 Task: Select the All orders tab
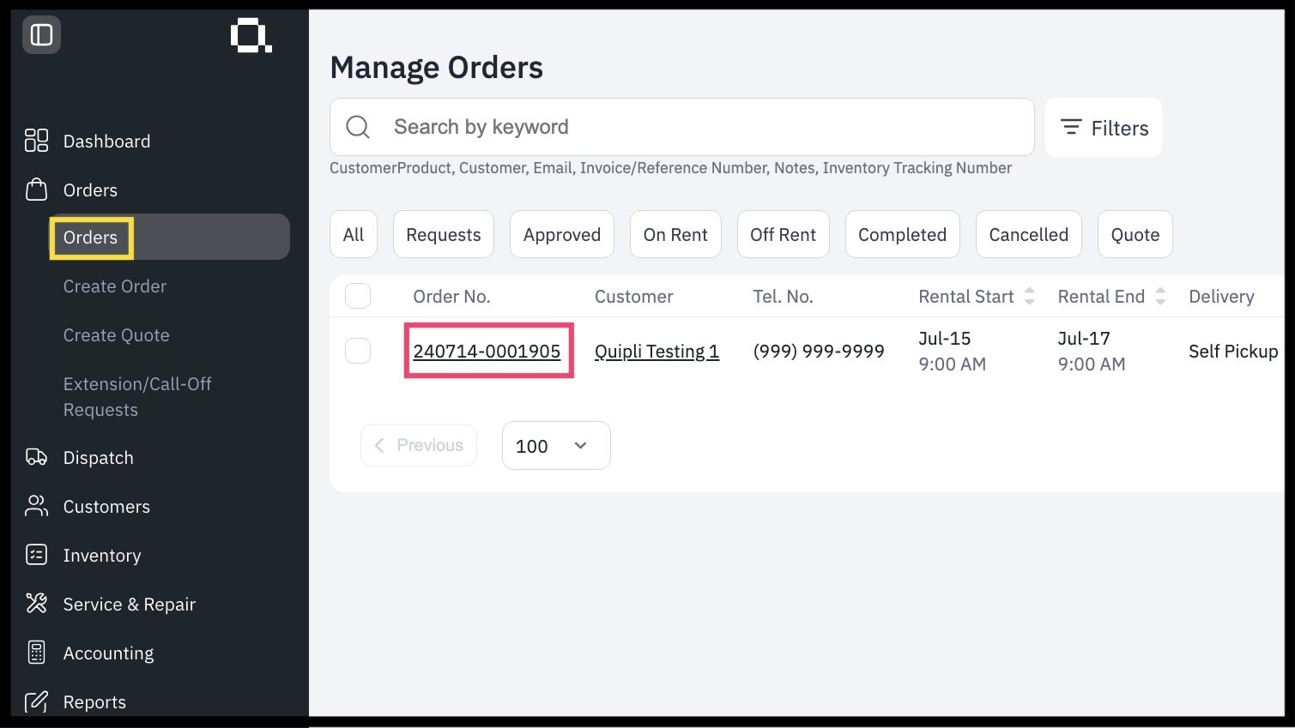[354, 234]
